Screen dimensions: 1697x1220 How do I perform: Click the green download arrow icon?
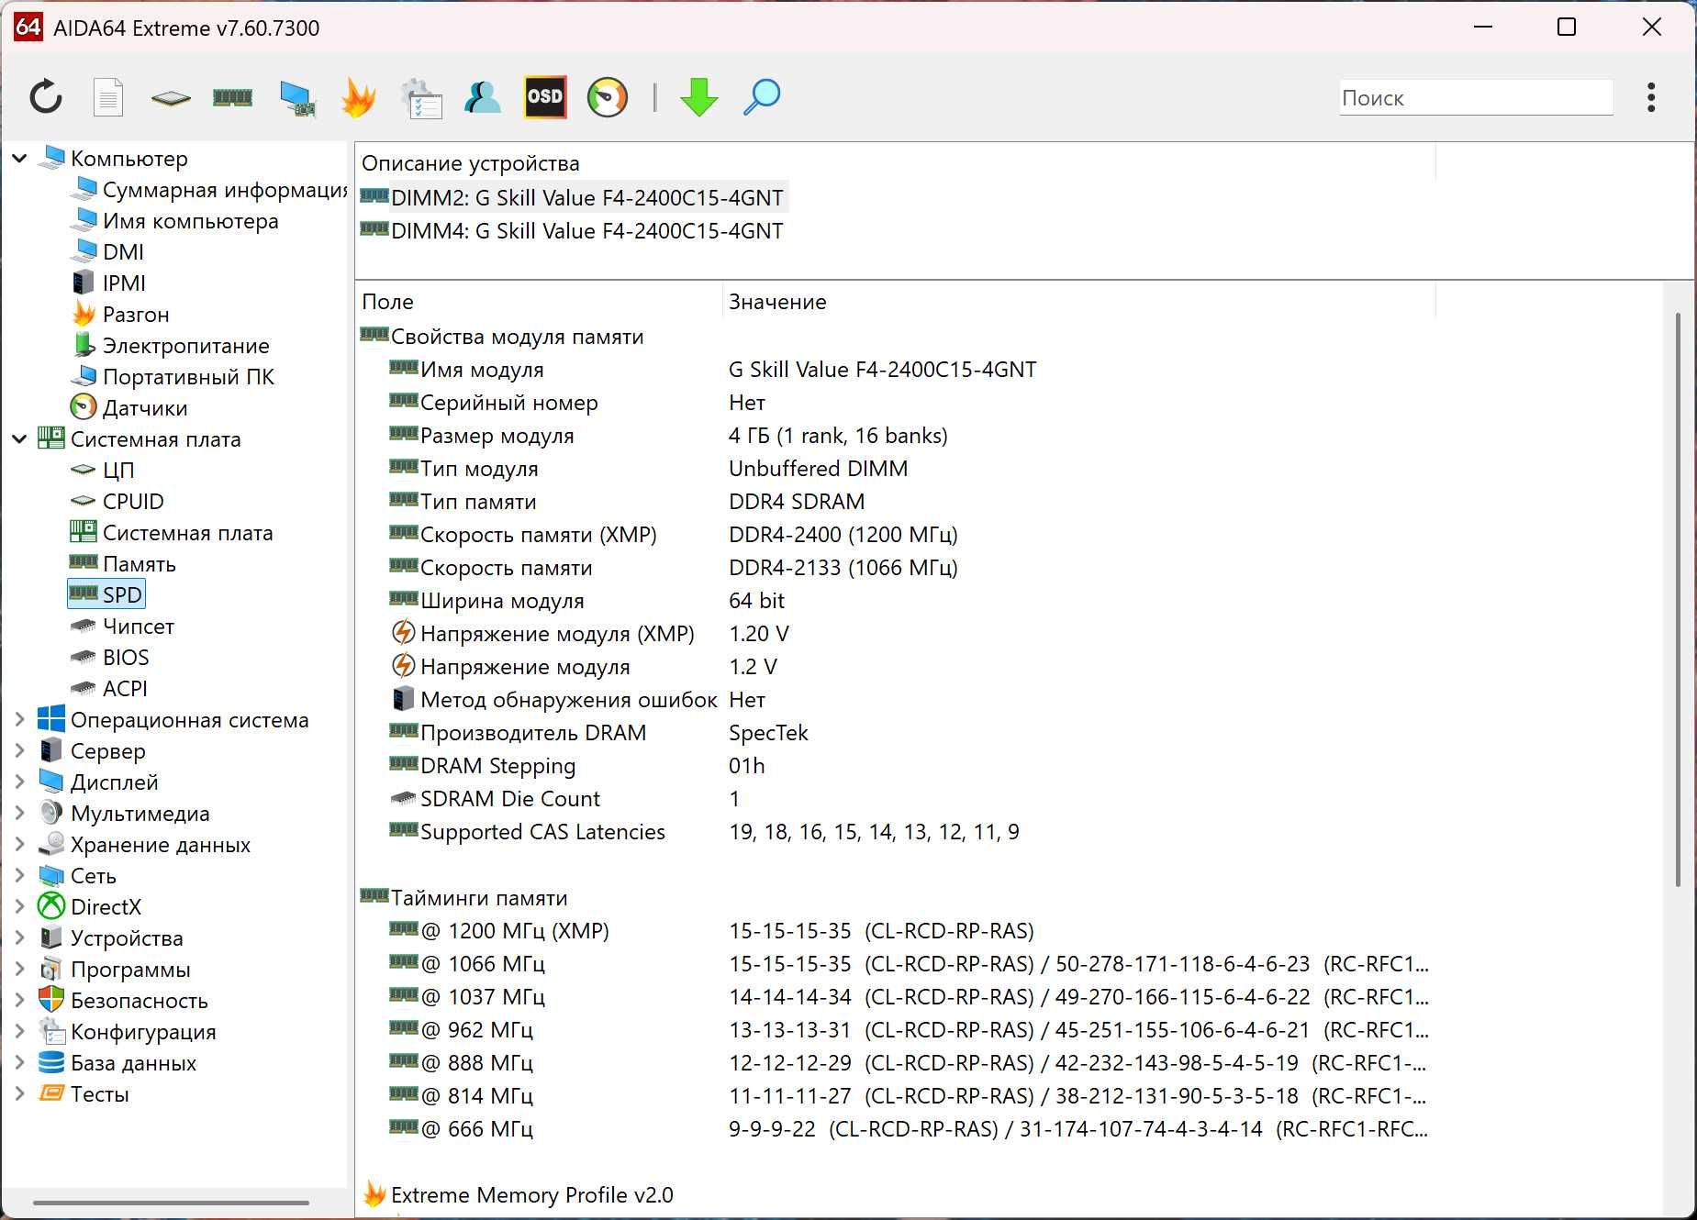click(x=699, y=97)
